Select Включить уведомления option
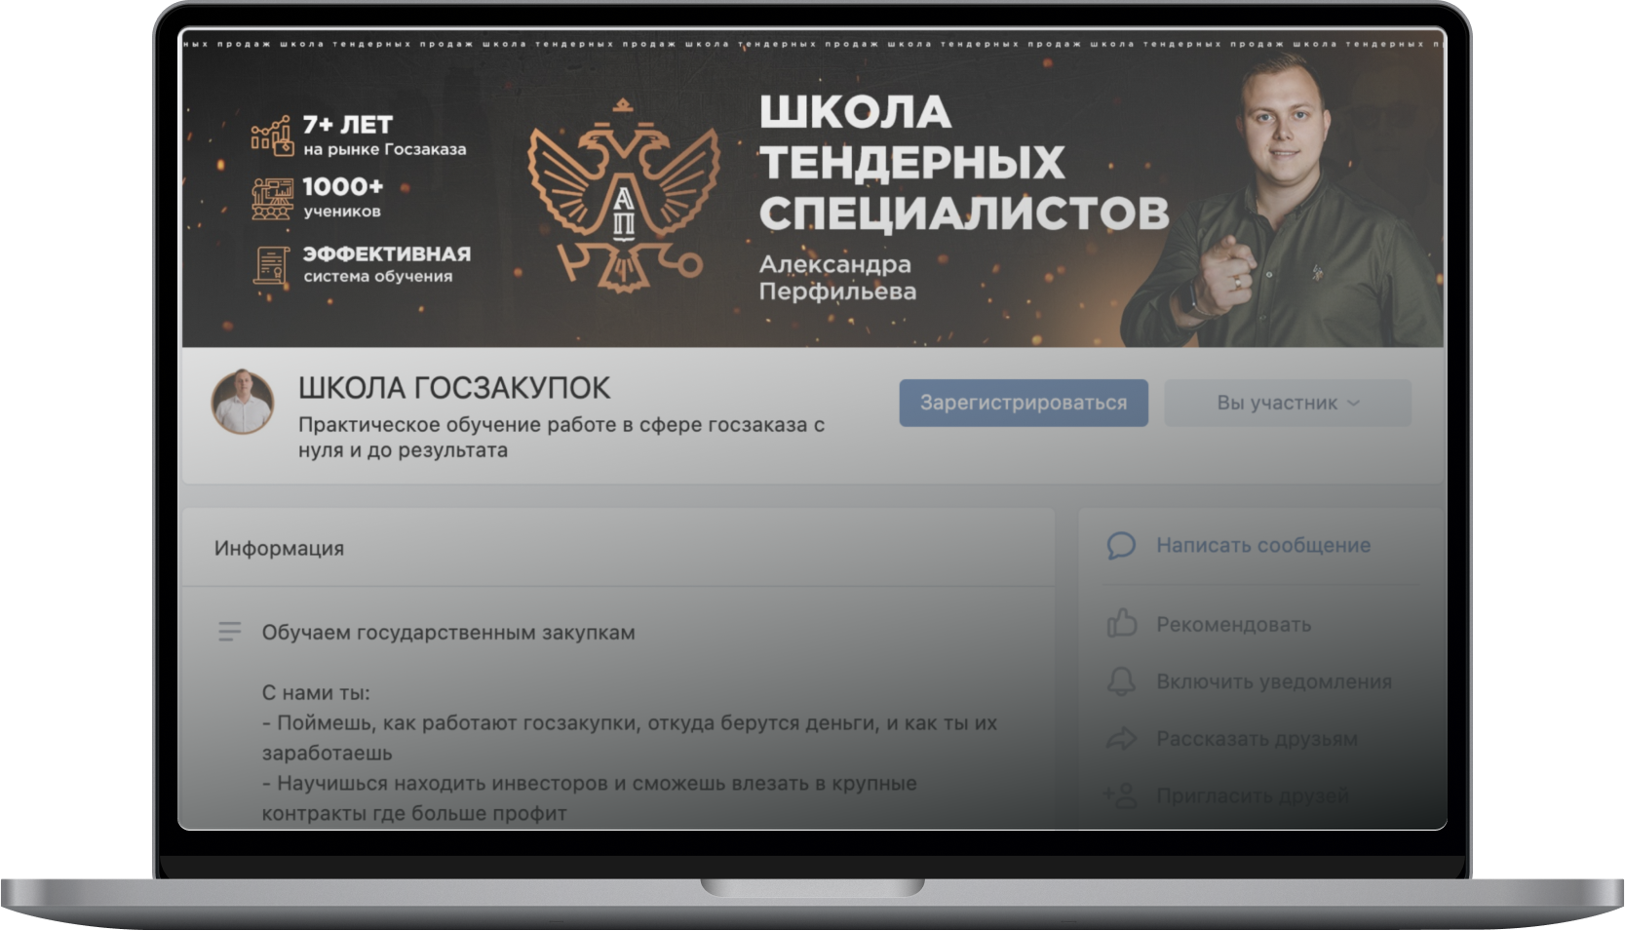This screenshot has height=931, width=1625. tap(1274, 681)
